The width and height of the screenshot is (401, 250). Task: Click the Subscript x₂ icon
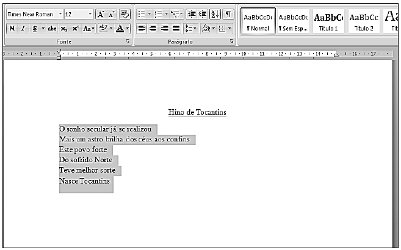pos(63,29)
